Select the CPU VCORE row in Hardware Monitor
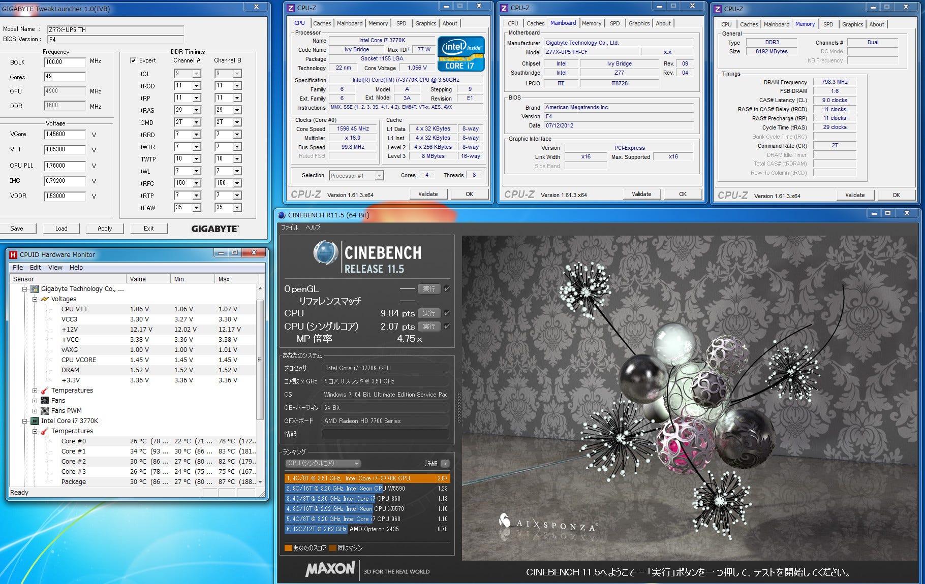 coord(133,360)
